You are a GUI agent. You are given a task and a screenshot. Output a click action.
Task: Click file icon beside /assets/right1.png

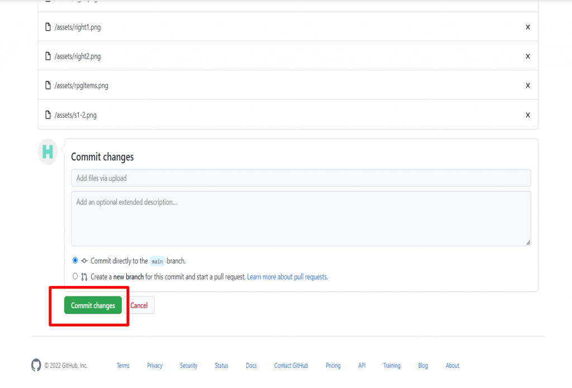48,27
